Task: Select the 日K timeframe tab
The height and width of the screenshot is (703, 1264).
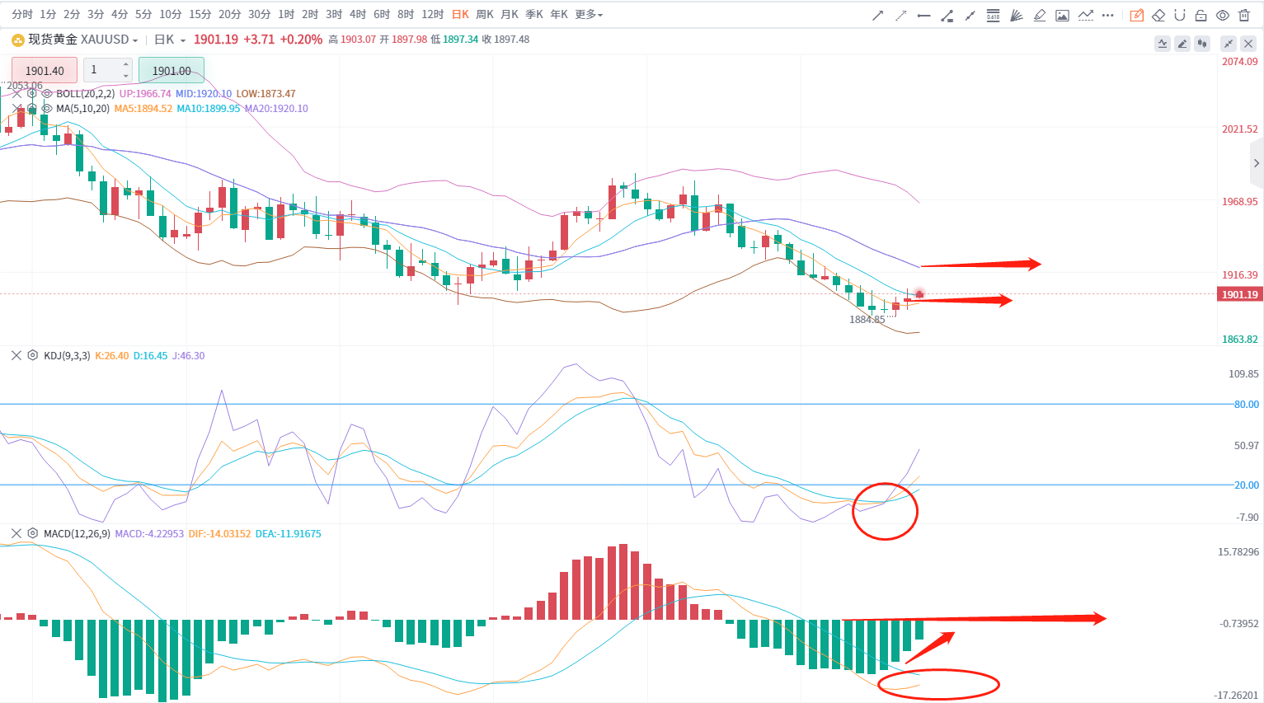Action: tap(460, 15)
